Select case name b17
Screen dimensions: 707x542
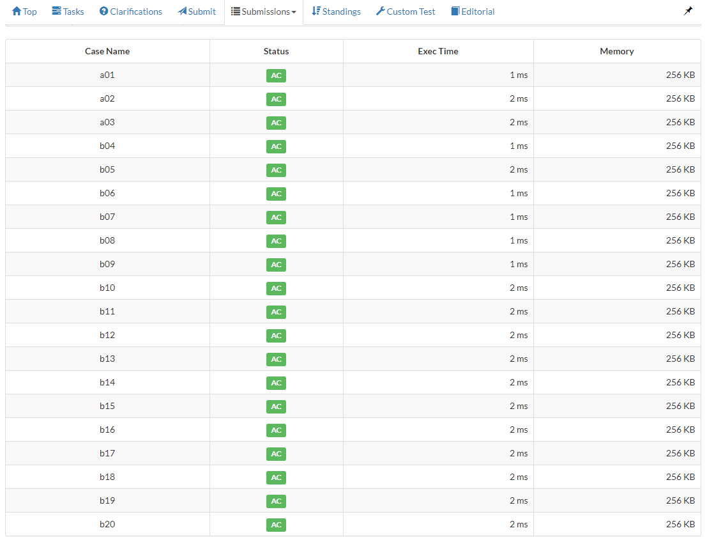107,454
